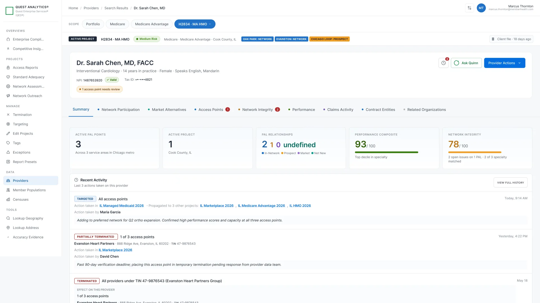
Task: Click the Partially Terminated status tag
Action: coord(96,237)
